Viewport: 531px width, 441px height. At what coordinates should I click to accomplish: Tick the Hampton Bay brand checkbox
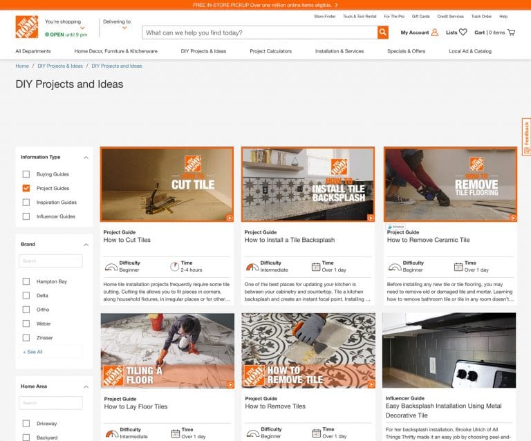(x=26, y=281)
